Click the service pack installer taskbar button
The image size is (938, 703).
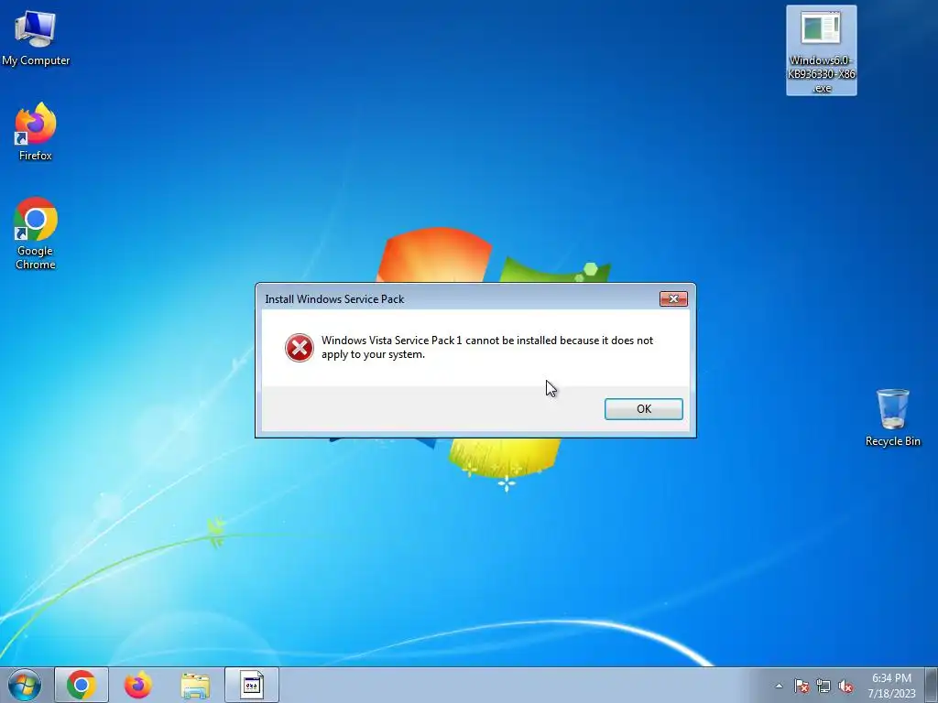[252, 685]
